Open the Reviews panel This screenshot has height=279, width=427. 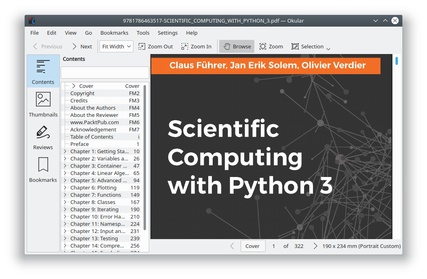click(x=43, y=137)
